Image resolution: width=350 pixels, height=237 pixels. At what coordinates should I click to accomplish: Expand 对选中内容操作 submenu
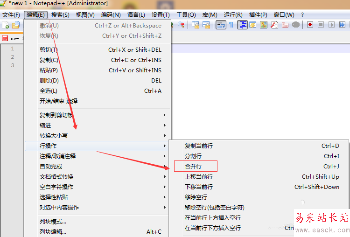pos(98,207)
